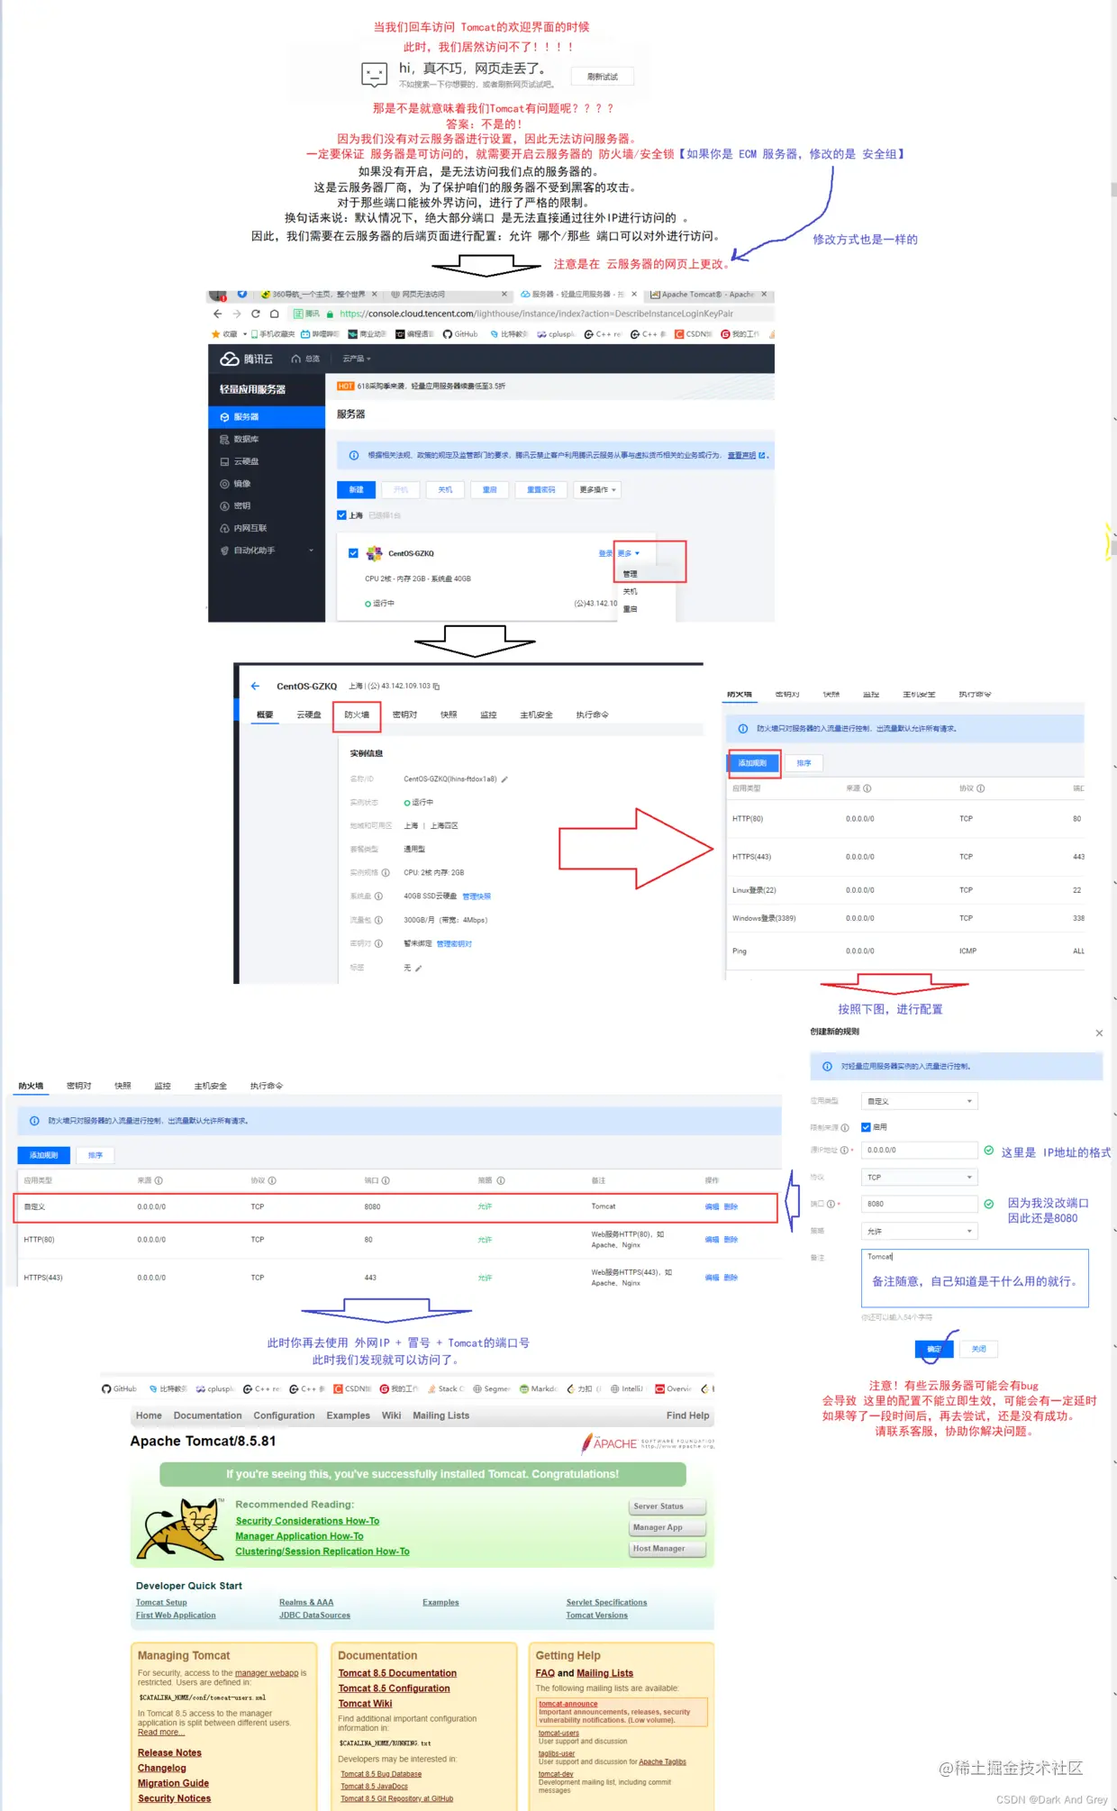Toggle the CentOS-GZKQ instance checkbox

pyautogui.click(x=353, y=553)
